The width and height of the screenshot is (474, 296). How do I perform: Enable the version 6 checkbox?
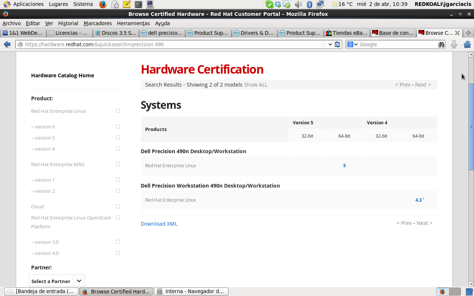[118, 127]
